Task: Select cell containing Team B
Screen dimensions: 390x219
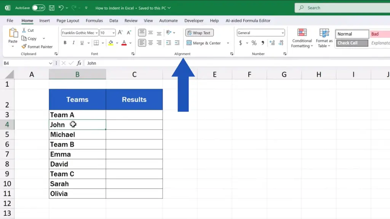Action: click(x=77, y=144)
